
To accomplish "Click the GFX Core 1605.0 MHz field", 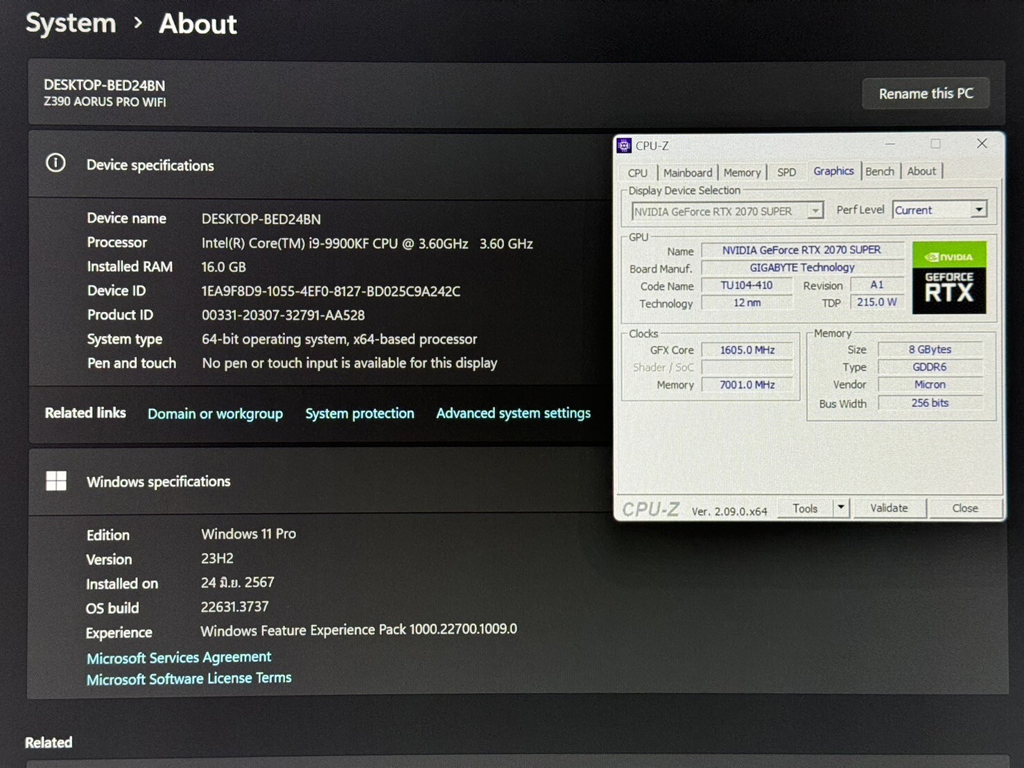I will pos(747,350).
